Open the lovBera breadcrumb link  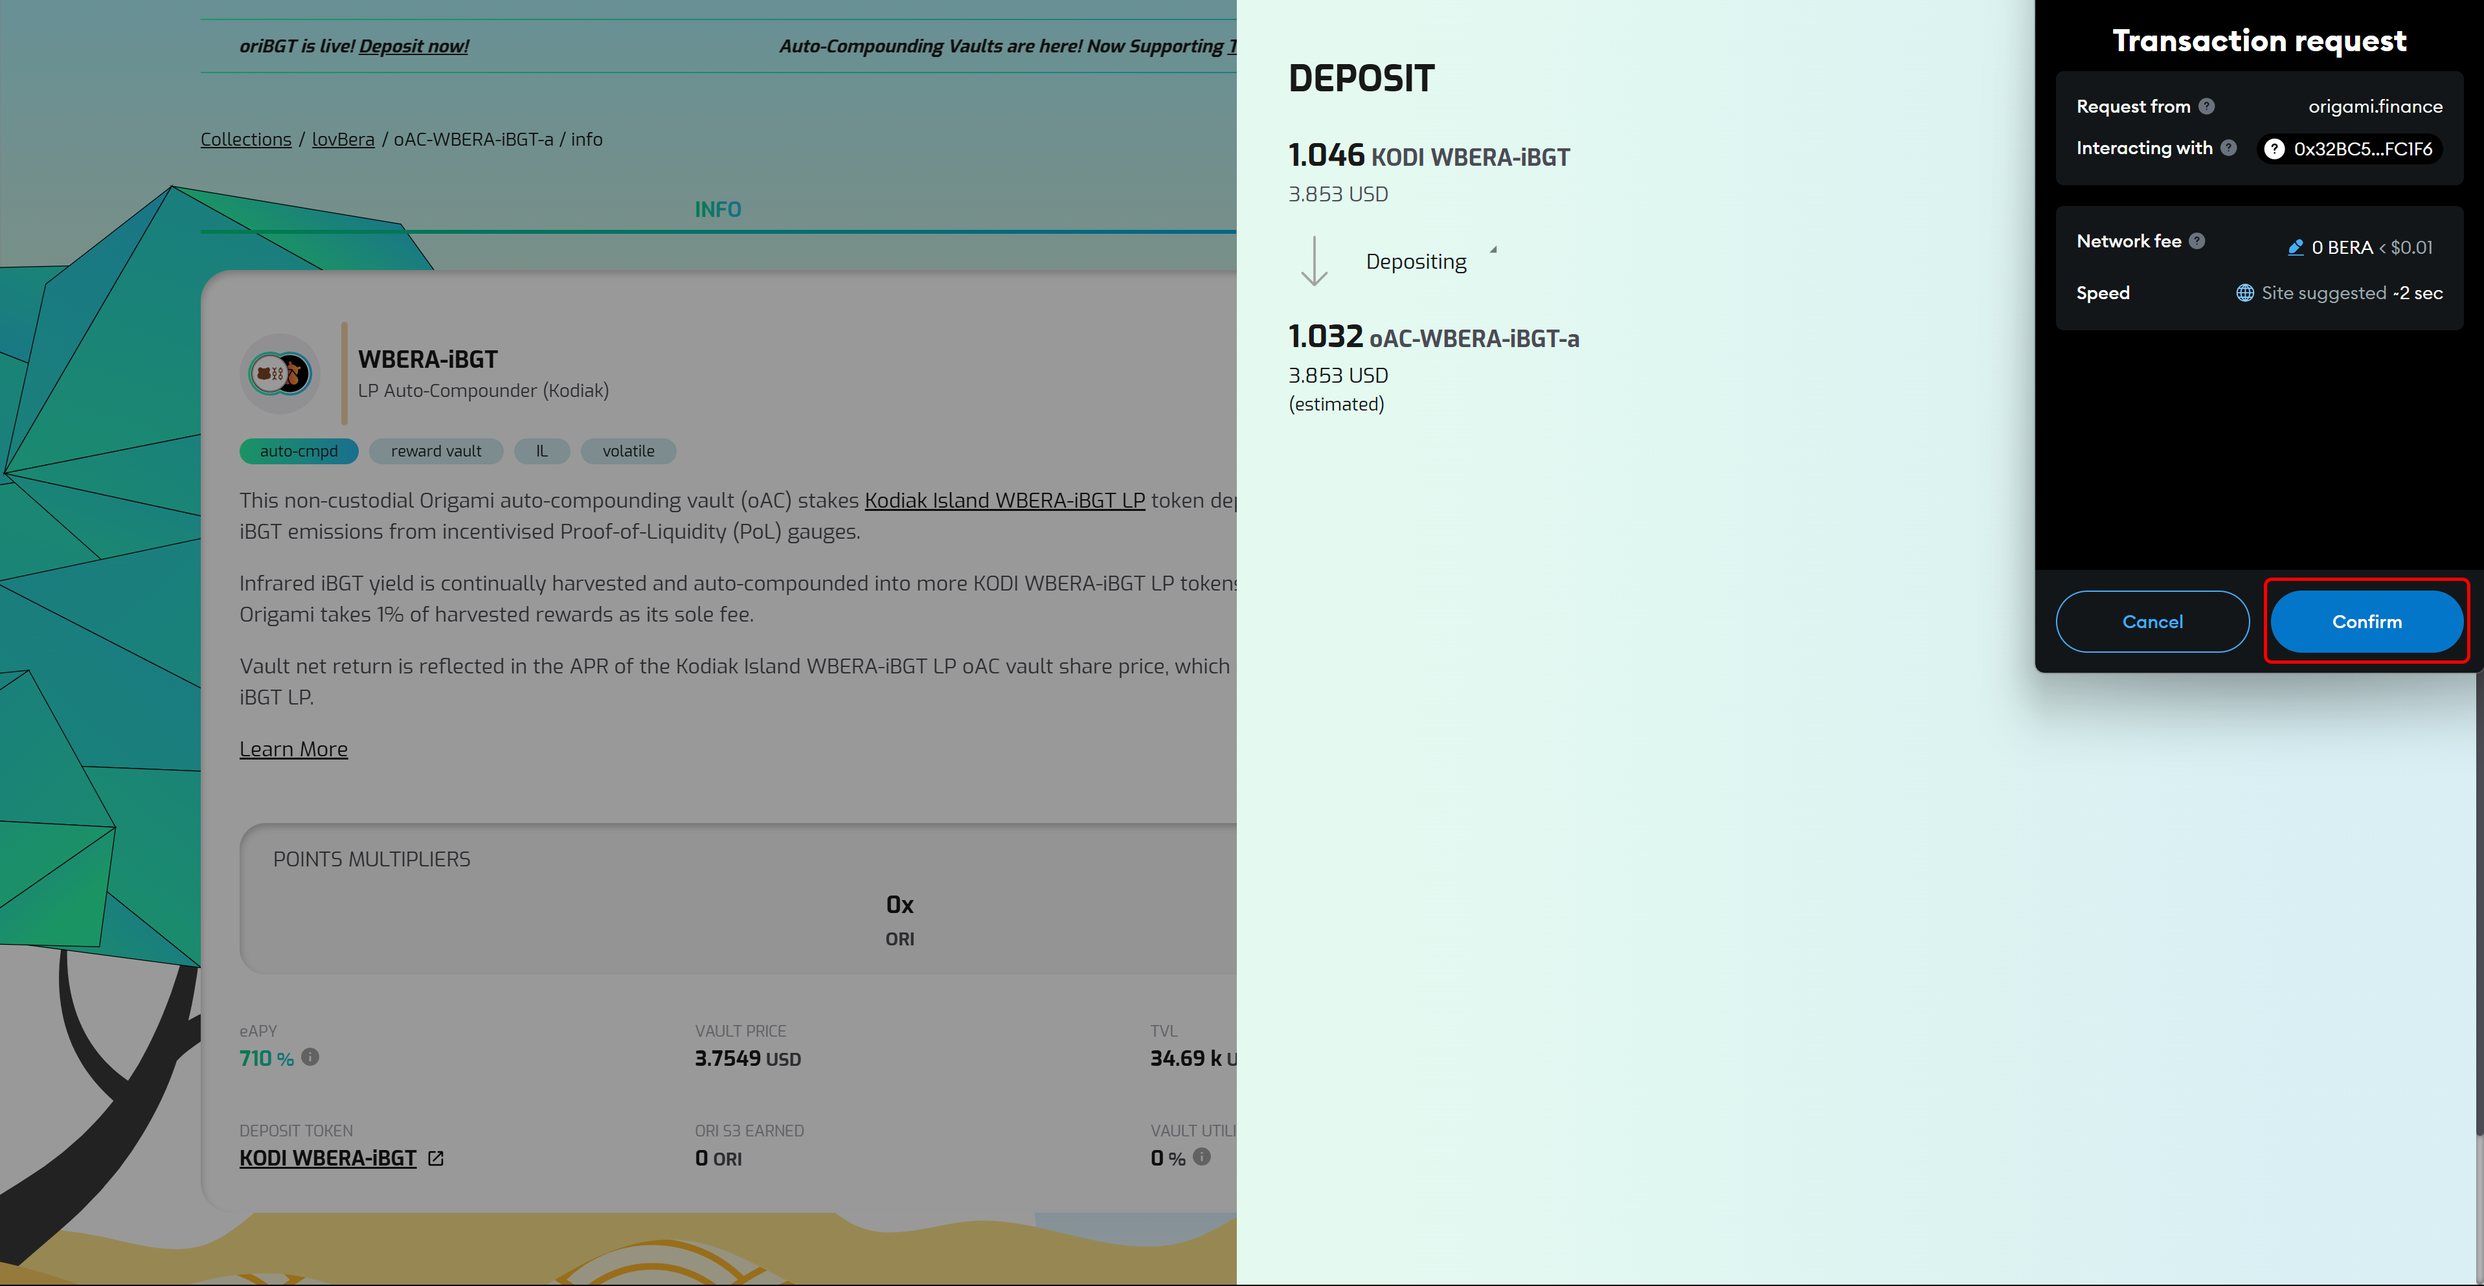[343, 139]
